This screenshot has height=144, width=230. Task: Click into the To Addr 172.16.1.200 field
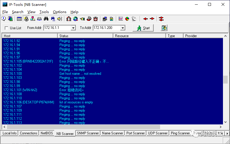tap(107, 28)
